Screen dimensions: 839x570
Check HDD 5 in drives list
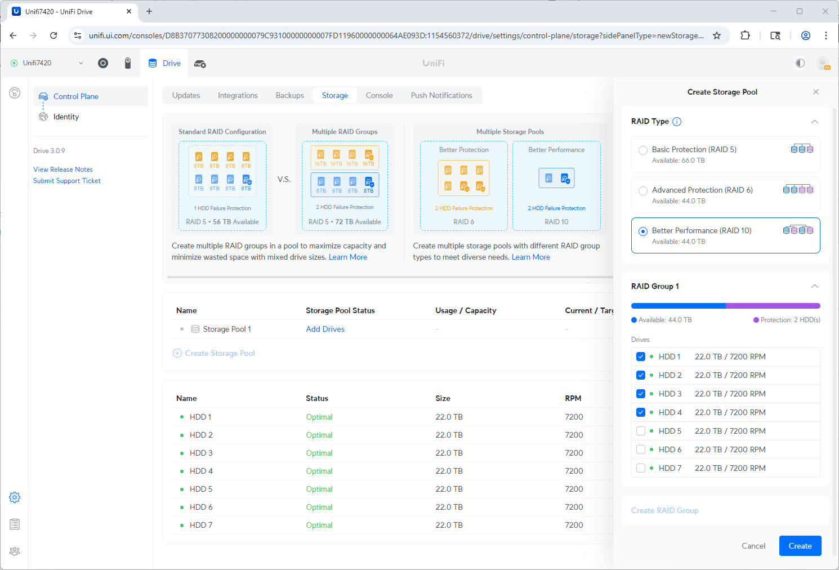(641, 431)
